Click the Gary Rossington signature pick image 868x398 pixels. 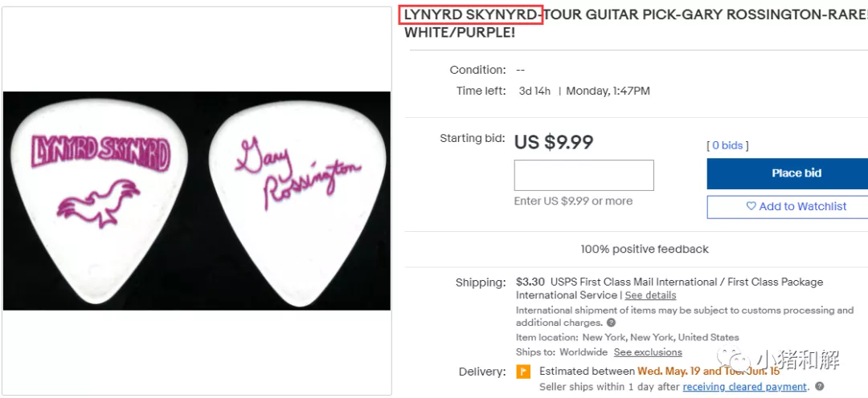[x=298, y=201]
